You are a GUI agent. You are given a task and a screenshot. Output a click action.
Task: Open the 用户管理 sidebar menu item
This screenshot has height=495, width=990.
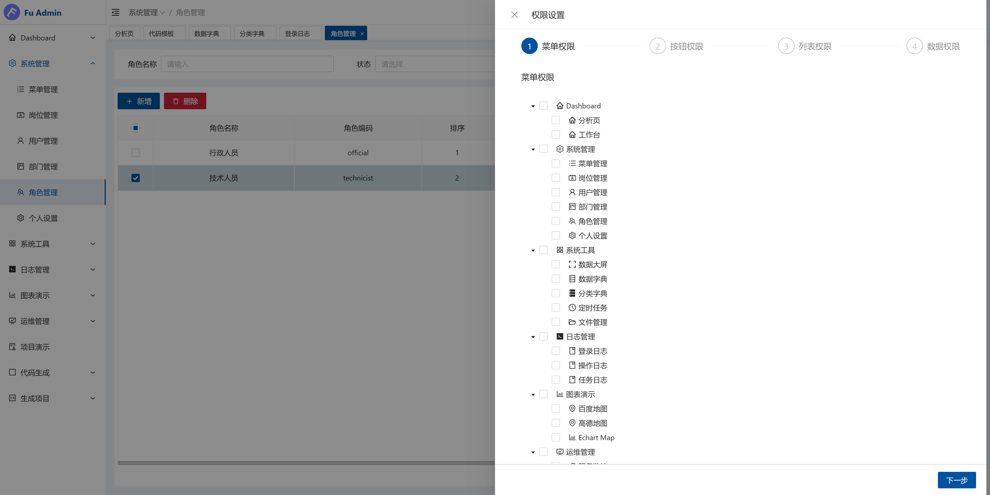tap(43, 141)
